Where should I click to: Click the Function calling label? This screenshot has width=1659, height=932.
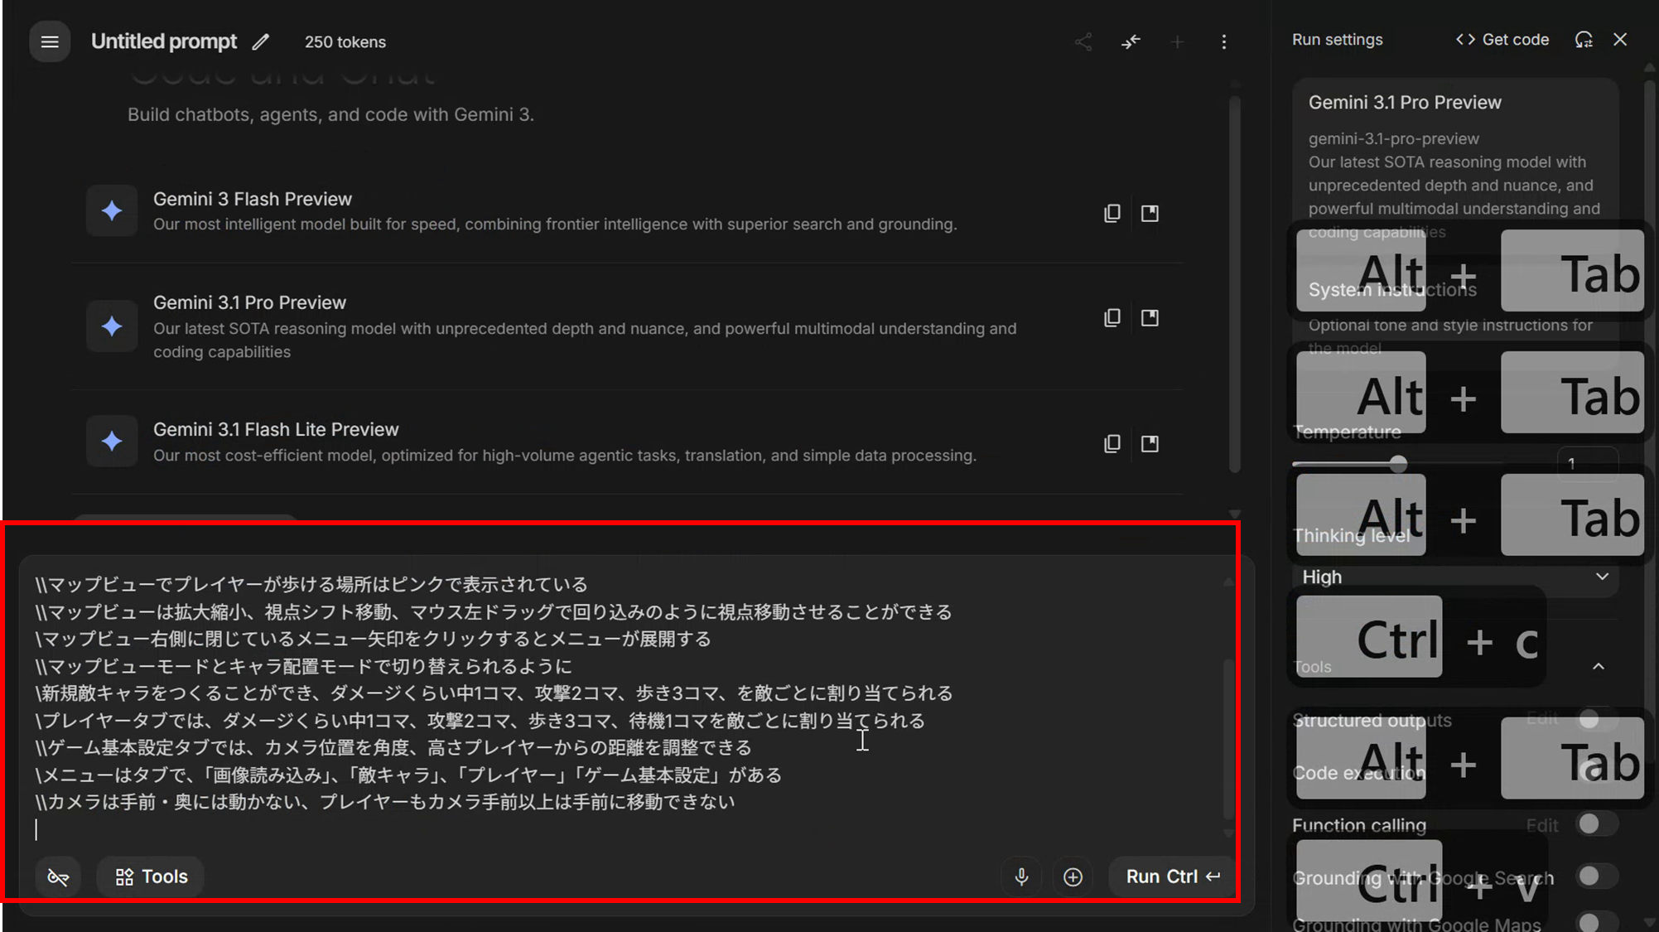pos(1359,825)
